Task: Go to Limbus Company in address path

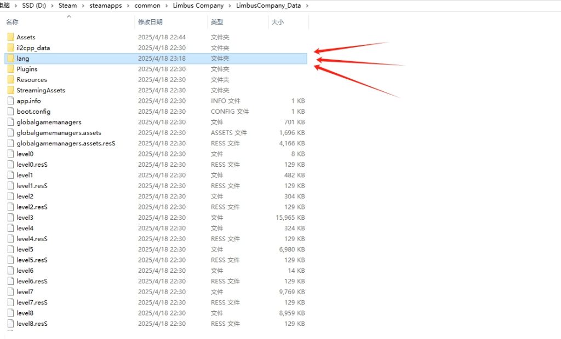Action: [198, 5]
